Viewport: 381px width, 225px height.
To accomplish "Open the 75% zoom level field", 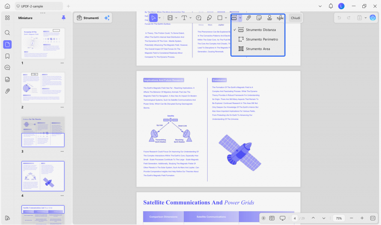I will point(339,218).
